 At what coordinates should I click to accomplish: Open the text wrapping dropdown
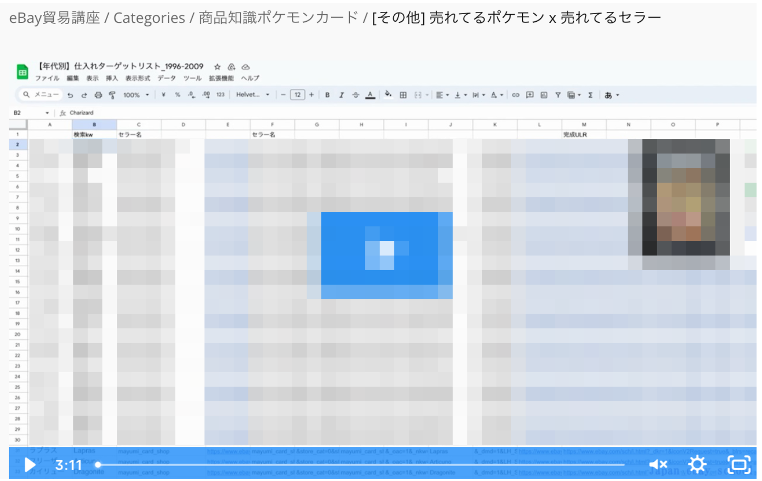click(478, 95)
